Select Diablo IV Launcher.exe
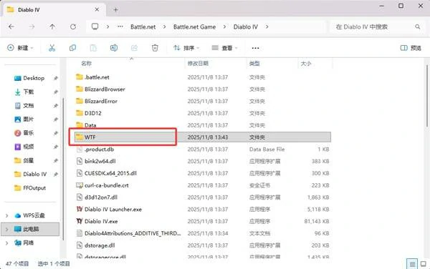This screenshot has height=269, width=430. click(x=203, y=210)
